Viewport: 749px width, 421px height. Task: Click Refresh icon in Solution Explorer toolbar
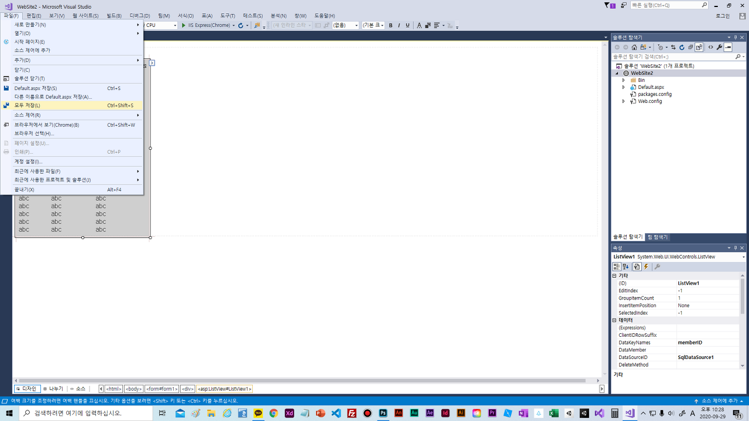[682, 47]
